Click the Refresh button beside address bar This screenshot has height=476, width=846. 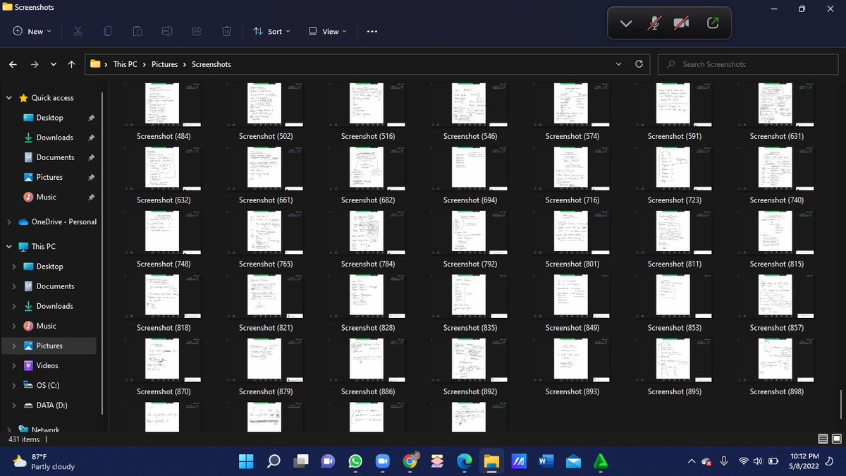point(639,64)
